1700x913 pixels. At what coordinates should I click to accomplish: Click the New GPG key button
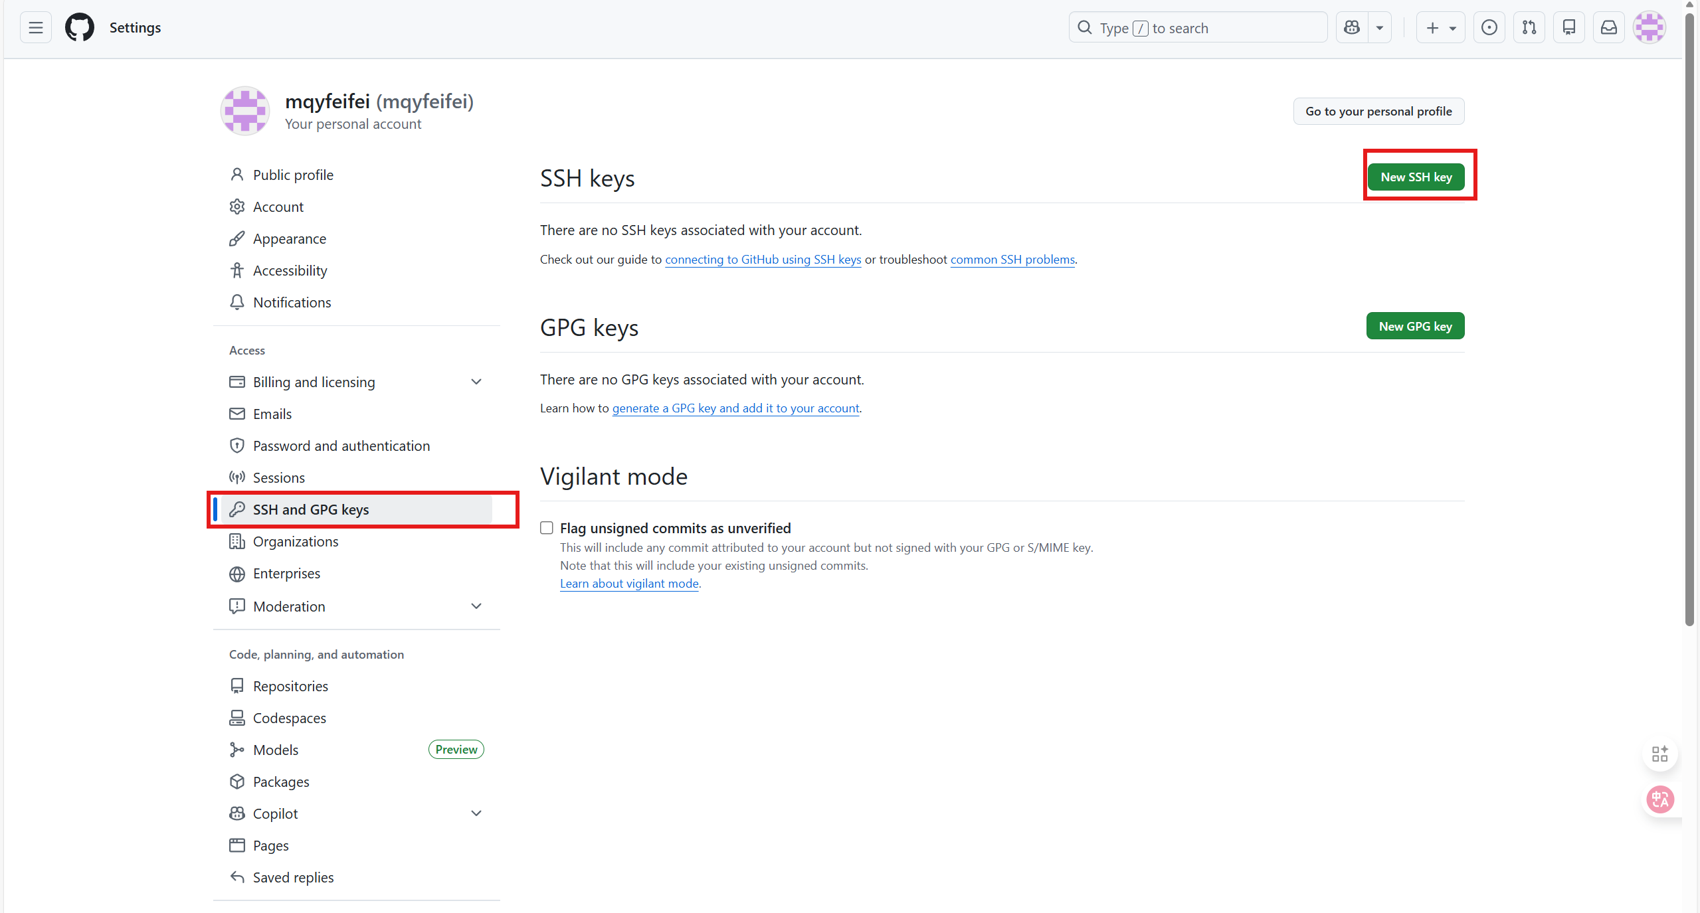tap(1415, 326)
